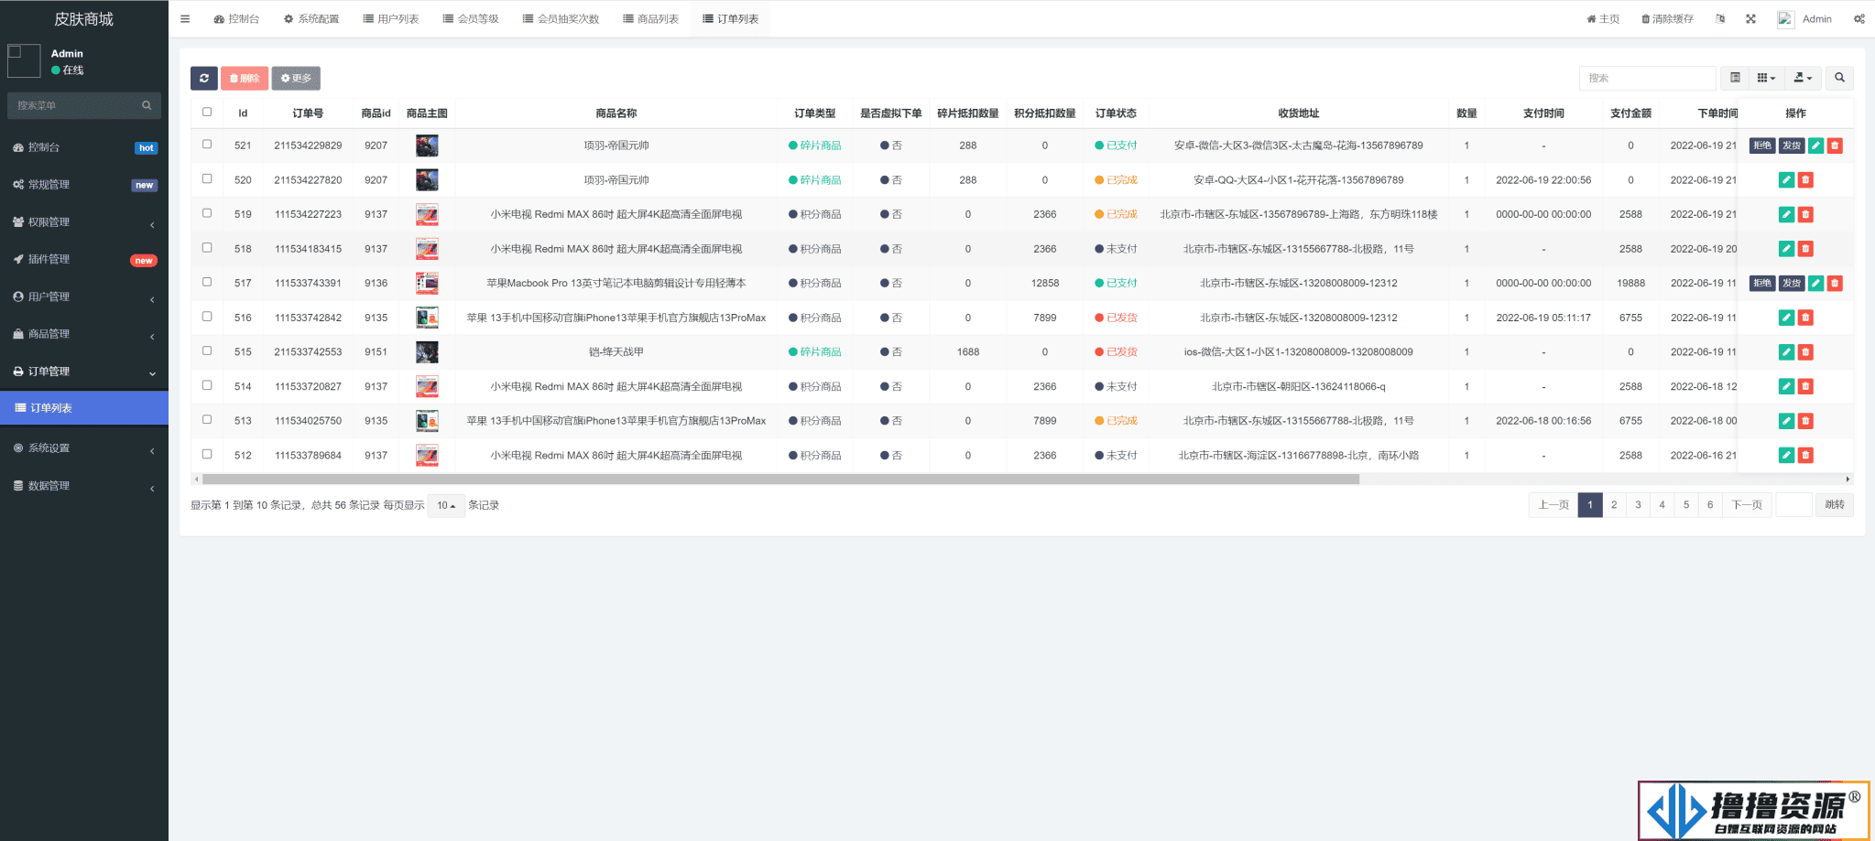This screenshot has width=1875, height=841.
Task: Edit order 521 with the green pencil icon
Action: click(x=1815, y=146)
